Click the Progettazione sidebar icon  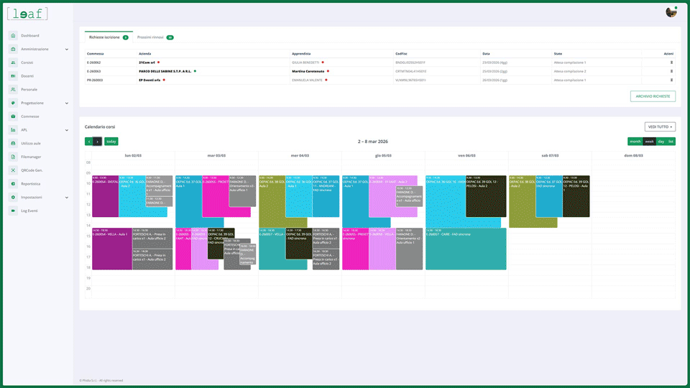(13, 103)
